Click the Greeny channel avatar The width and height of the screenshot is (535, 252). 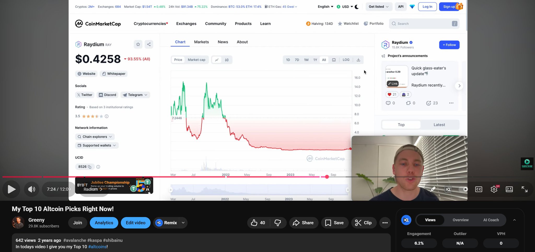point(18,223)
